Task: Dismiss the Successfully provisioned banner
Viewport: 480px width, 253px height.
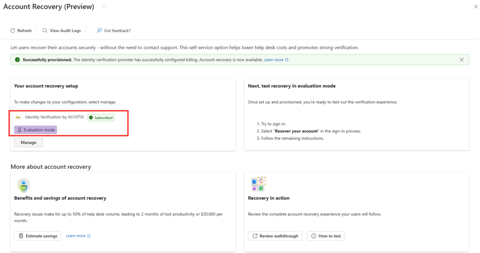Action: point(462,60)
